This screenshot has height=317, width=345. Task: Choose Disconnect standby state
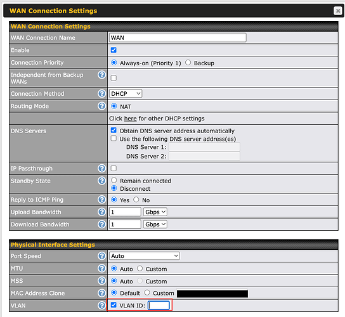[114, 188]
